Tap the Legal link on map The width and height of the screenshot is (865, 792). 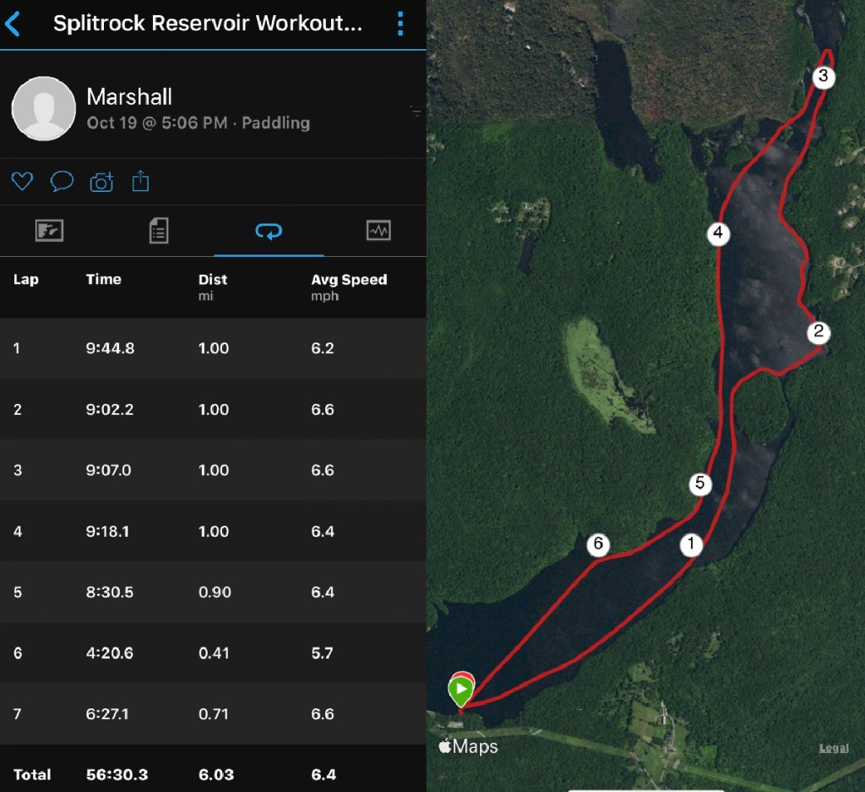pyautogui.click(x=834, y=749)
